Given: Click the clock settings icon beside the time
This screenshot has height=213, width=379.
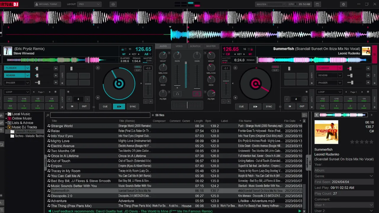Looking at the screenshot, I should tap(317, 4).
